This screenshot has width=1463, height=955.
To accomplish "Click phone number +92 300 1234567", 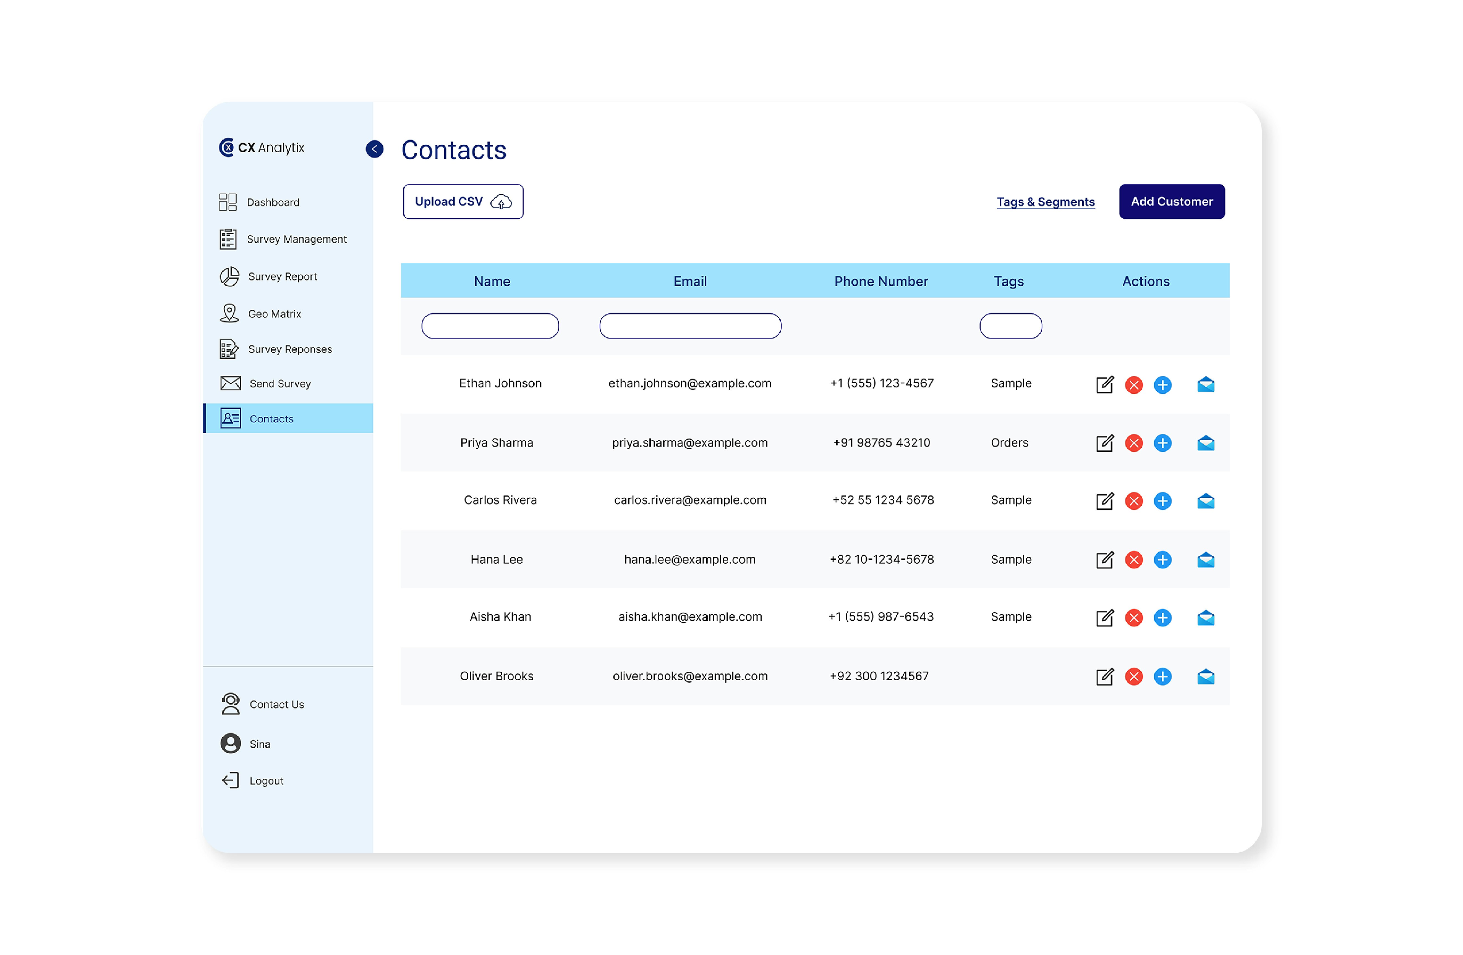I will [x=879, y=676].
